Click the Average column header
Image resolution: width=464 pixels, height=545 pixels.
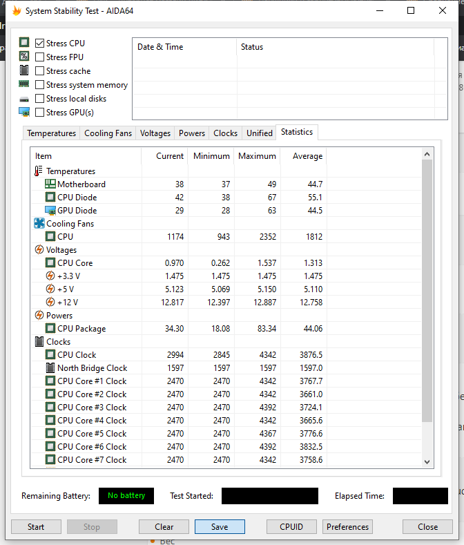(303, 156)
